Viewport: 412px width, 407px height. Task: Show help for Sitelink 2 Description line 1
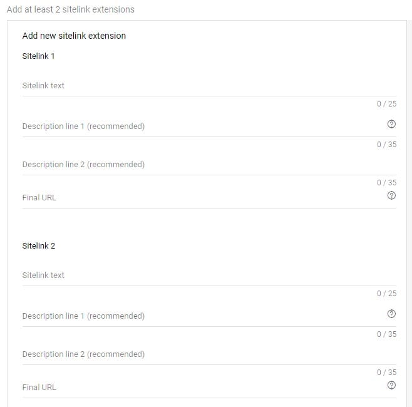point(391,314)
